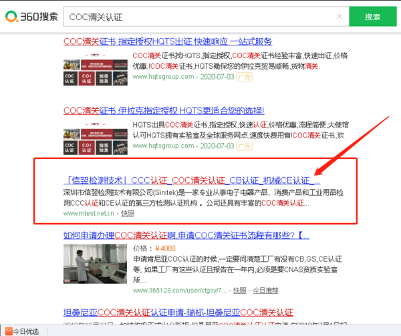Focus the COC清关认证 search input field
401x336 pixels.
coord(206,17)
